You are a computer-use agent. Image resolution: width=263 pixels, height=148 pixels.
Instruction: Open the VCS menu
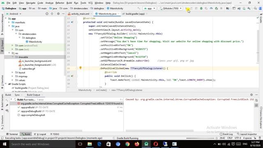(90, 3)
